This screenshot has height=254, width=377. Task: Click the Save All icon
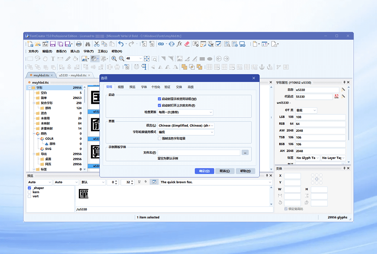tap(60, 44)
